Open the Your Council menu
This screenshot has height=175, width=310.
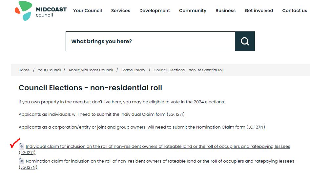[87, 11]
